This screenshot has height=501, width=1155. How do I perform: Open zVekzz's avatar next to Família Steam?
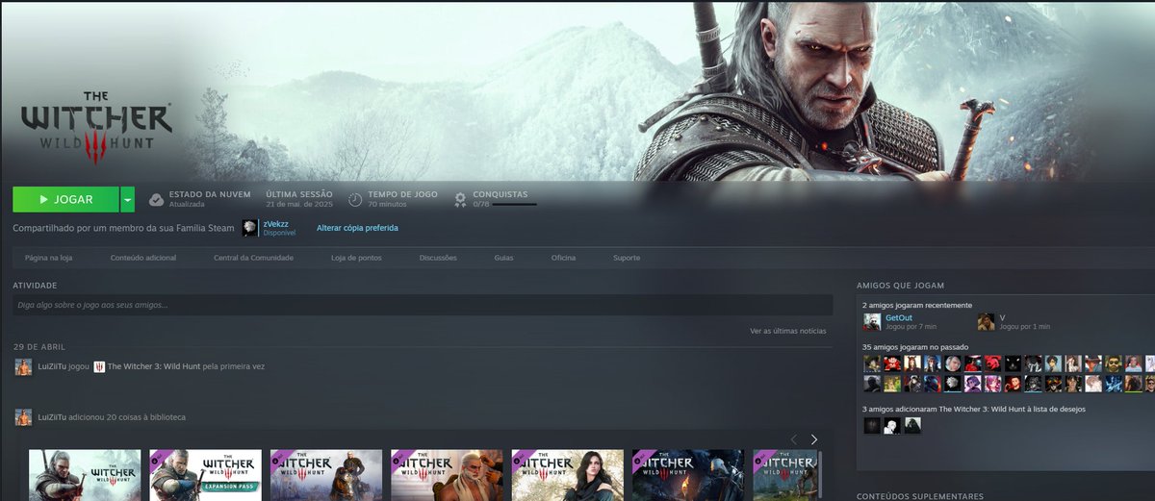click(250, 228)
